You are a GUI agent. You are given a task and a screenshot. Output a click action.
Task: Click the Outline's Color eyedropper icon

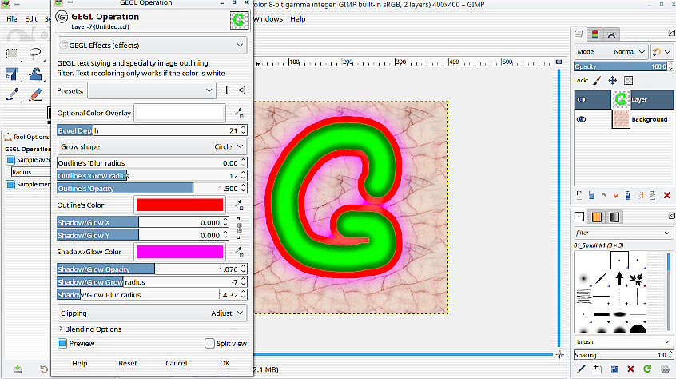[239, 205]
